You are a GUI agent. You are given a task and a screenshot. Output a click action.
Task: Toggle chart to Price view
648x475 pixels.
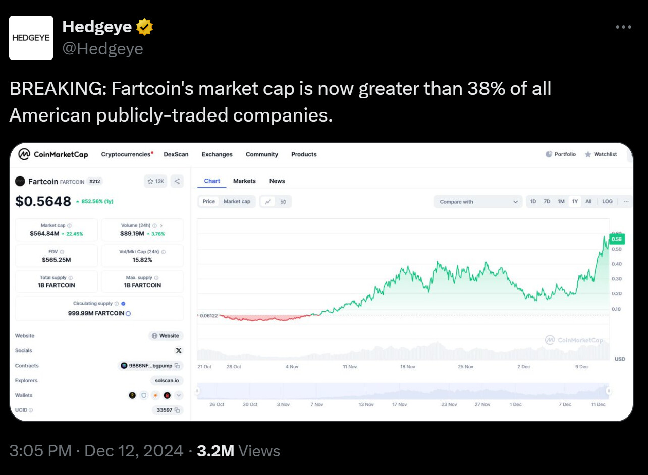click(x=209, y=202)
